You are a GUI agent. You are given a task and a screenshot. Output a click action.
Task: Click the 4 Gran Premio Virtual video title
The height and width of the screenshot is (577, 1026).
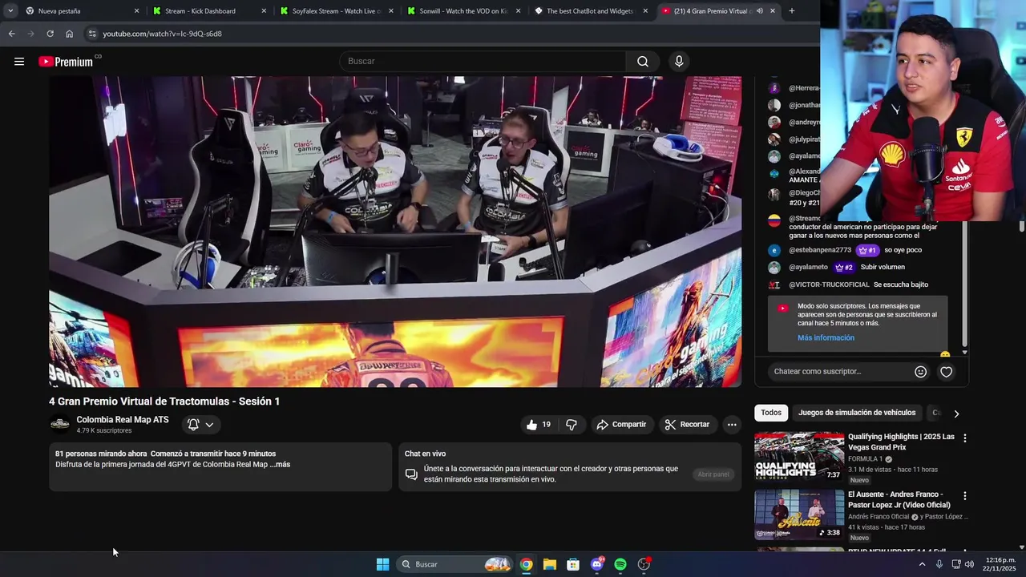164,401
